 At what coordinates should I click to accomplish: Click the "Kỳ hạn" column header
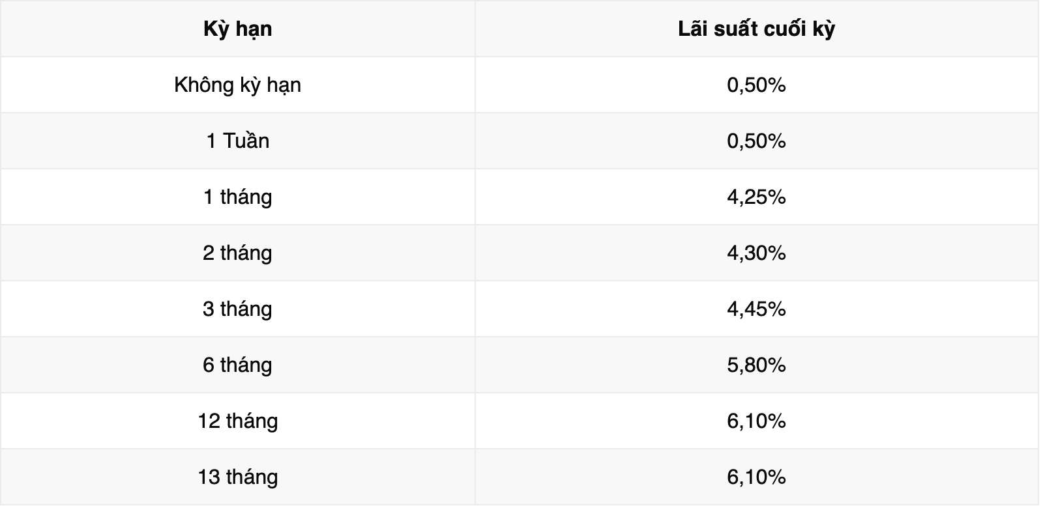(238, 29)
